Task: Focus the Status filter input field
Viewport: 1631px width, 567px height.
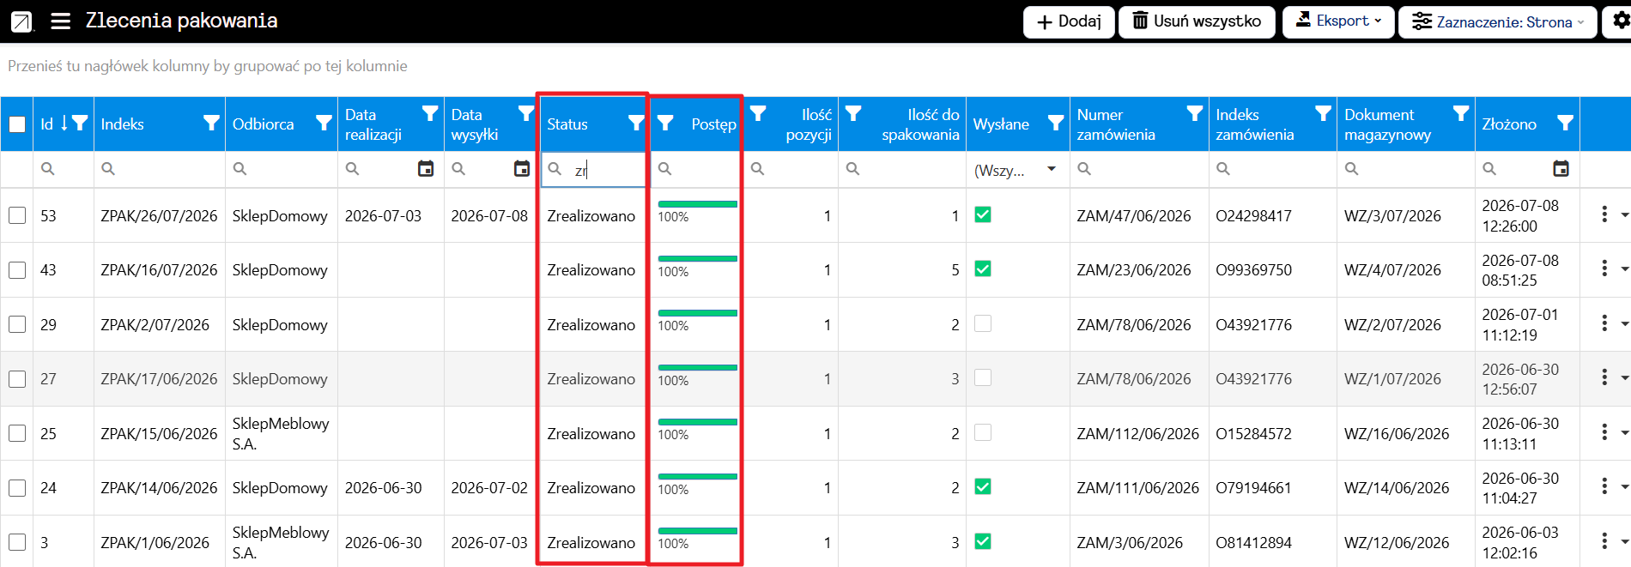Action: (593, 170)
